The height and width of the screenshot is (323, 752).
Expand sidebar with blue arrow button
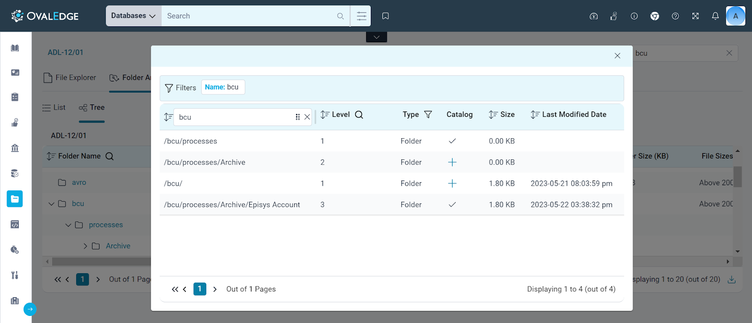pyautogui.click(x=30, y=309)
